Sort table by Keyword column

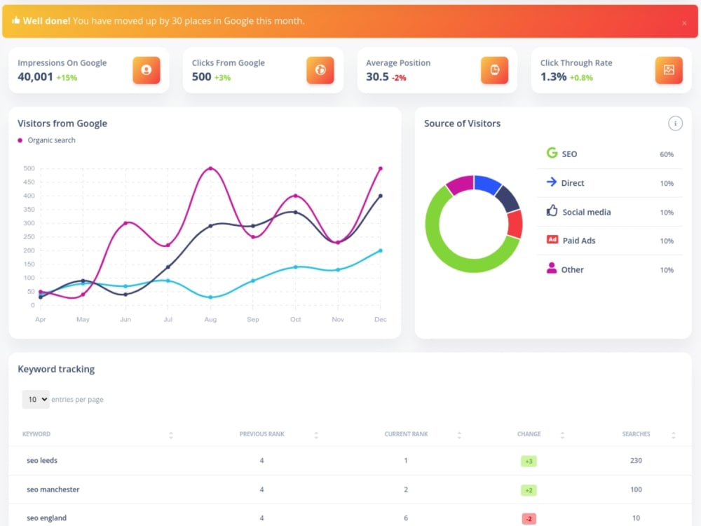point(171,436)
